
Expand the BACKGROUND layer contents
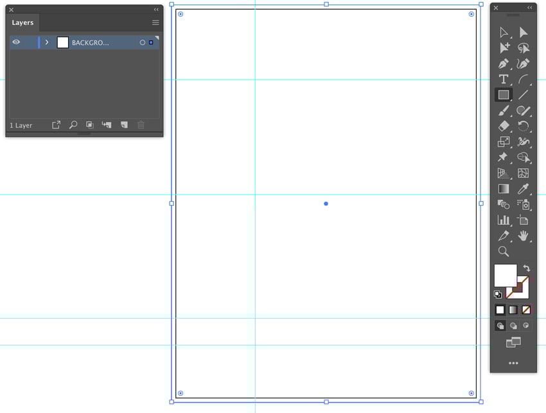pyautogui.click(x=46, y=42)
